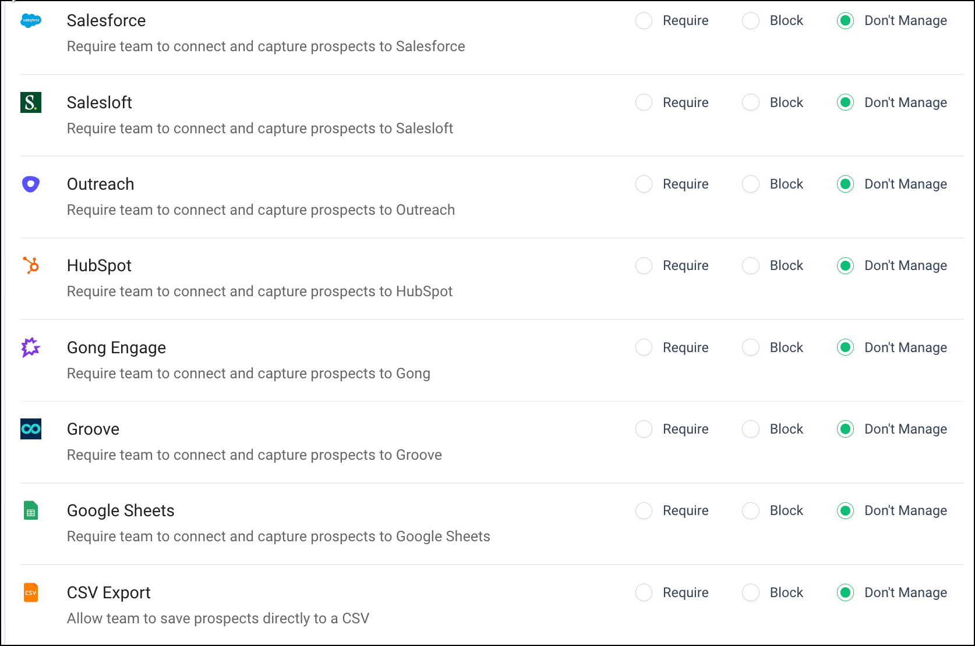Viewport: 975px width, 646px height.
Task: Set Gong Engage integration to Block
Action: [x=751, y=347]
